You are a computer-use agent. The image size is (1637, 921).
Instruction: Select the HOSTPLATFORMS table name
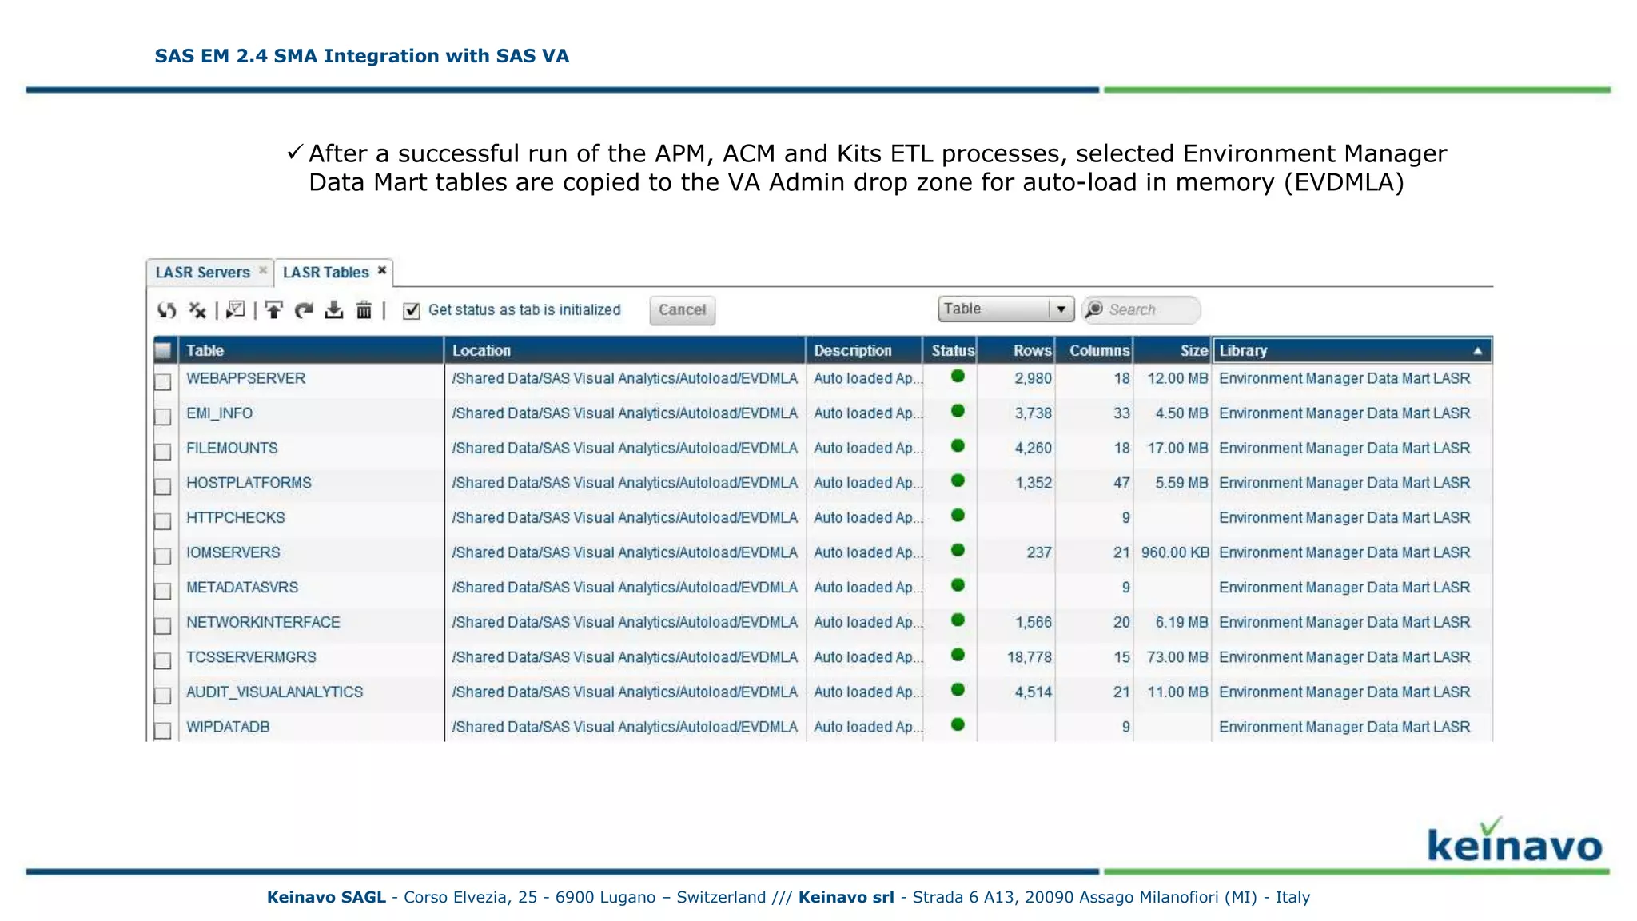click(249, 483)
